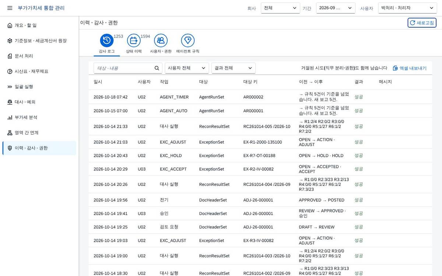
Task: Sort by the 작업 column header
Action: click(164, 82)
